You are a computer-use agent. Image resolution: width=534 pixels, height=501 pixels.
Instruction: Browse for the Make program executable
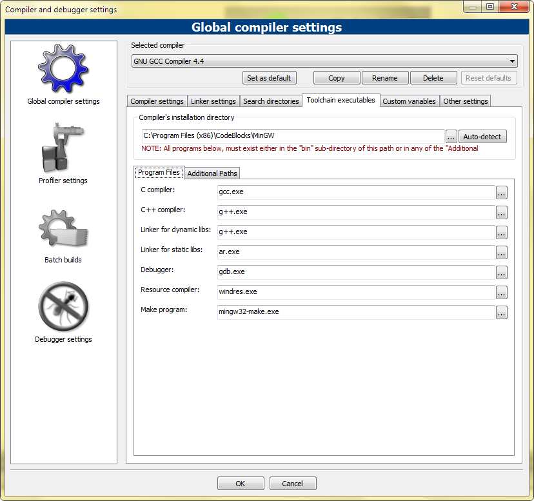(x=501, y=313)
